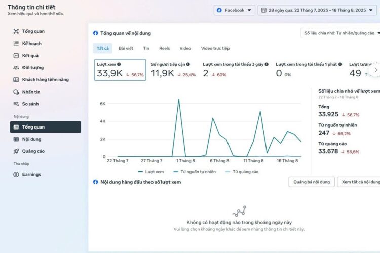Open Earnings dollar icon in sidebar
The image size is (380, 253).
16,175
